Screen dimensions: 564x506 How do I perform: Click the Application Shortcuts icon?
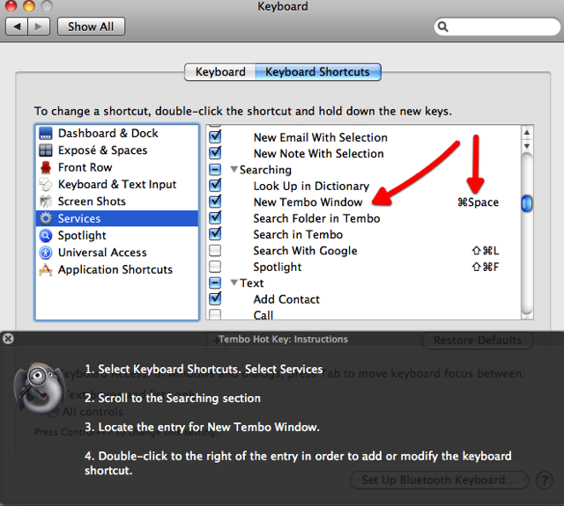pos(46,269)
